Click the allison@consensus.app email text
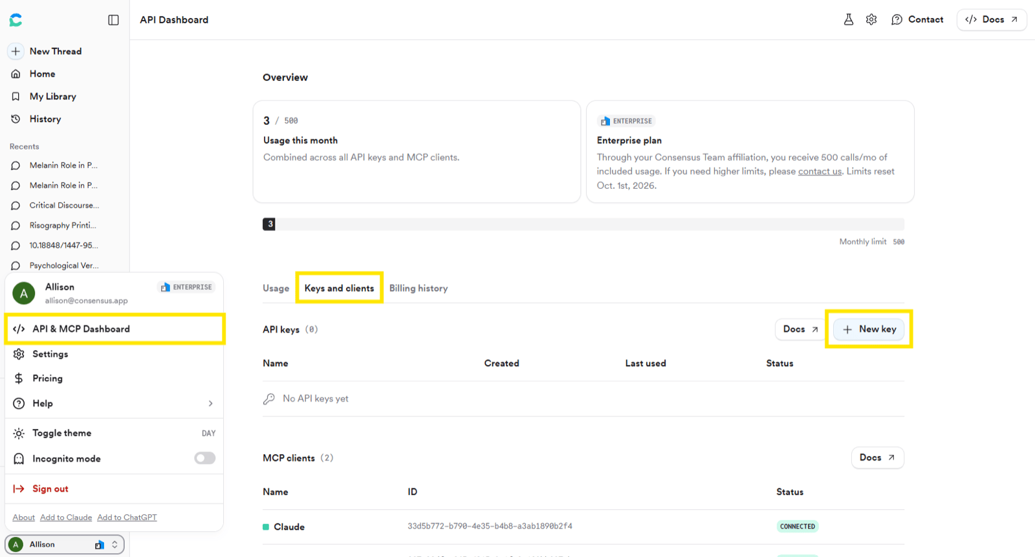 coord(86,301)
